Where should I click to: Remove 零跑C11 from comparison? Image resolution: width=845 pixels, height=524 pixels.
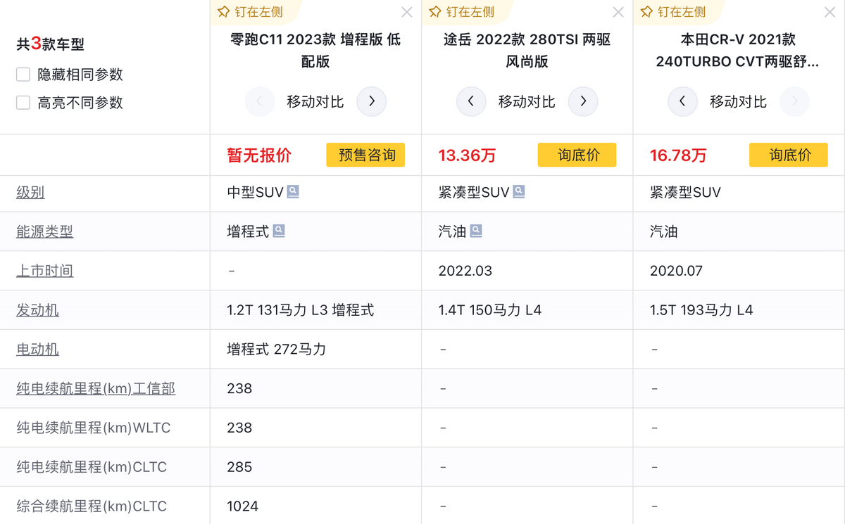(x=407, y=12)
